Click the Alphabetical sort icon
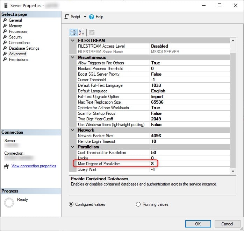This screenshot has height=231, width=244. [x=81, y=33]
